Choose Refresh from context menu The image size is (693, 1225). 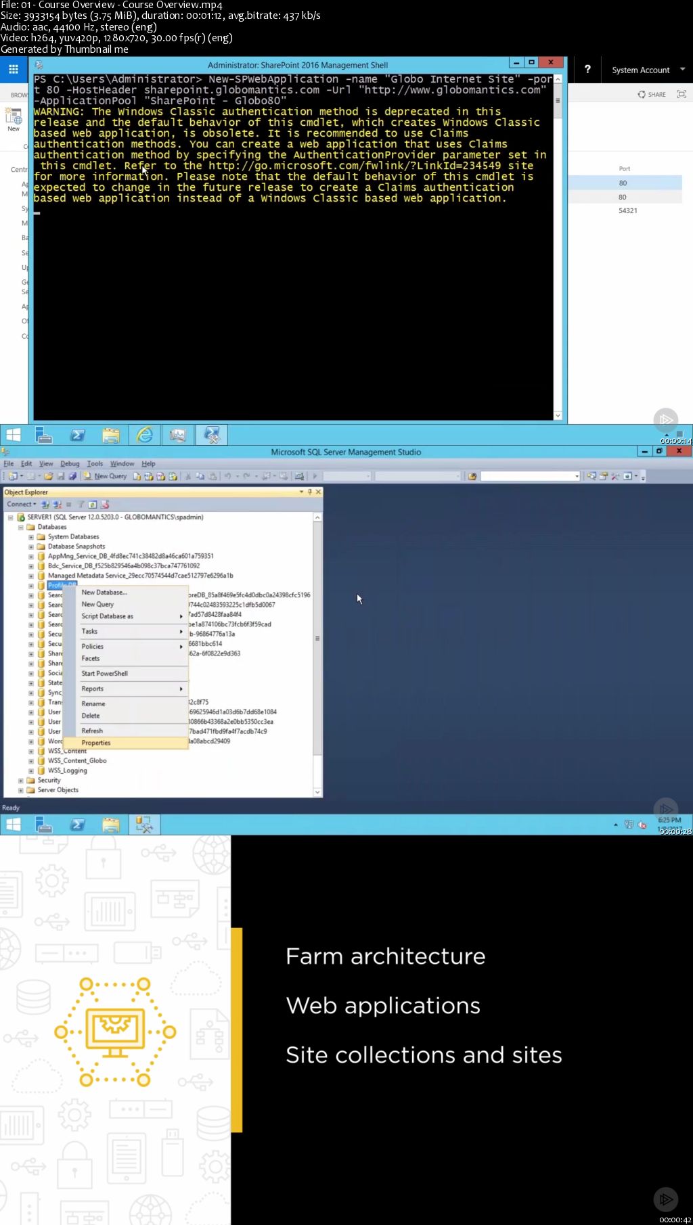point(127,731)
